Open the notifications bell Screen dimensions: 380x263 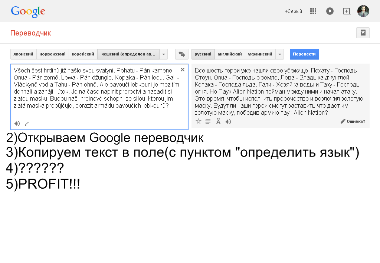pyautogui.click(x=330, y=11)
